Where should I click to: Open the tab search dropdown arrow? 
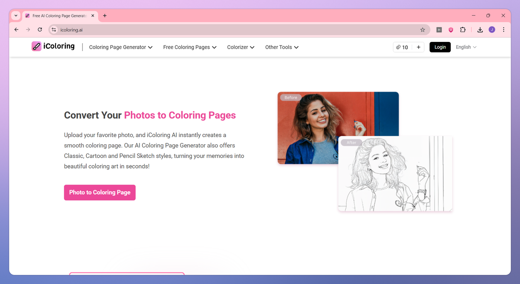16,16
